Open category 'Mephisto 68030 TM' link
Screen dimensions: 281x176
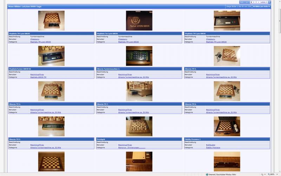click(x=38, y=77)
